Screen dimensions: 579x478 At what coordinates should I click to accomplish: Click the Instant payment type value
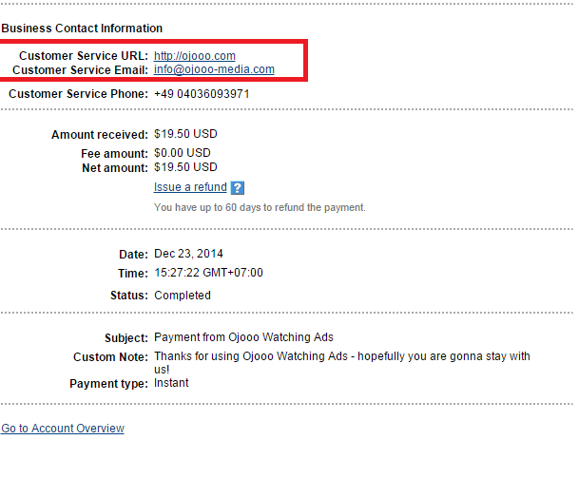pyautogui.click(x=171, y=383)
